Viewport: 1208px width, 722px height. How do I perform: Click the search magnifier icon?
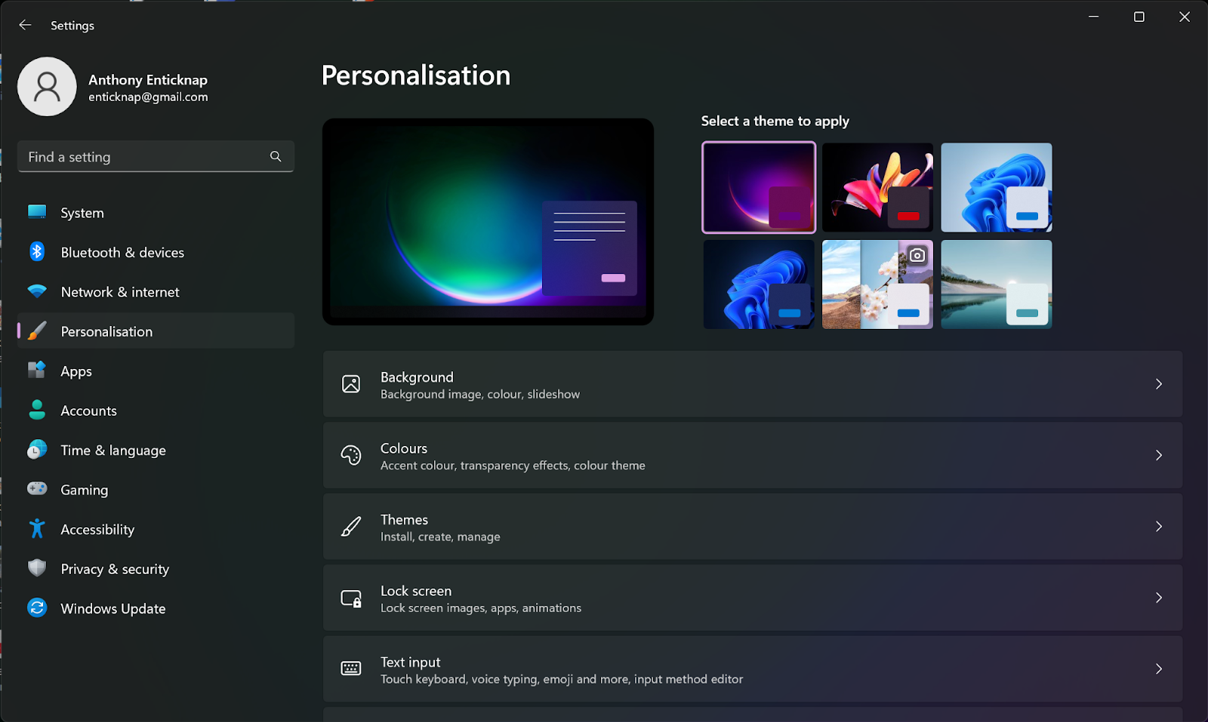pos(276,156)
